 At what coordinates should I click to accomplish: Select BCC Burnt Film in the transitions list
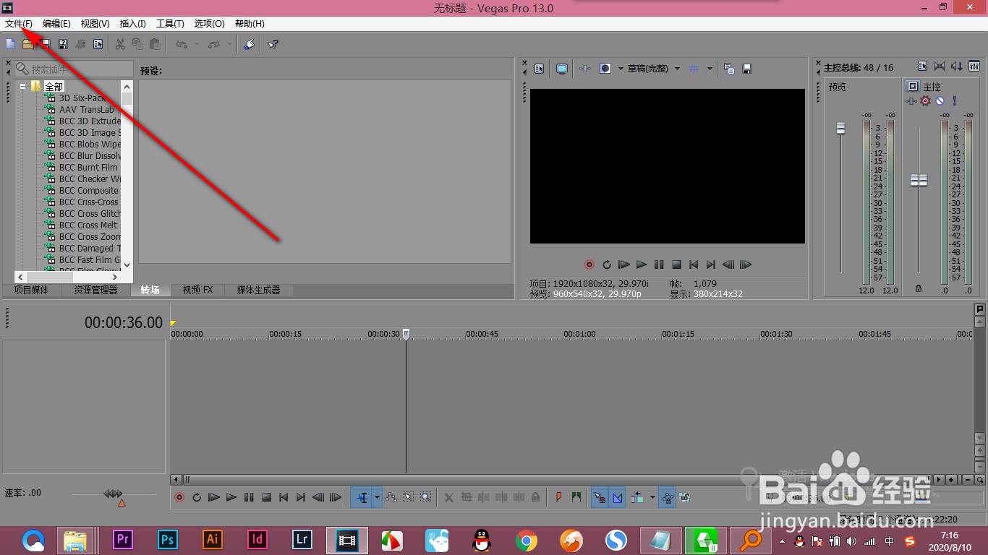tap(88, 167)
